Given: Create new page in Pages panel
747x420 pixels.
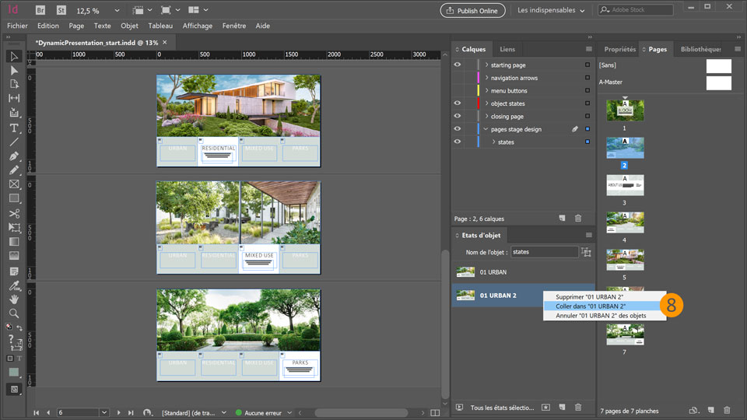Looking at the screenshot, I should 710,410.
